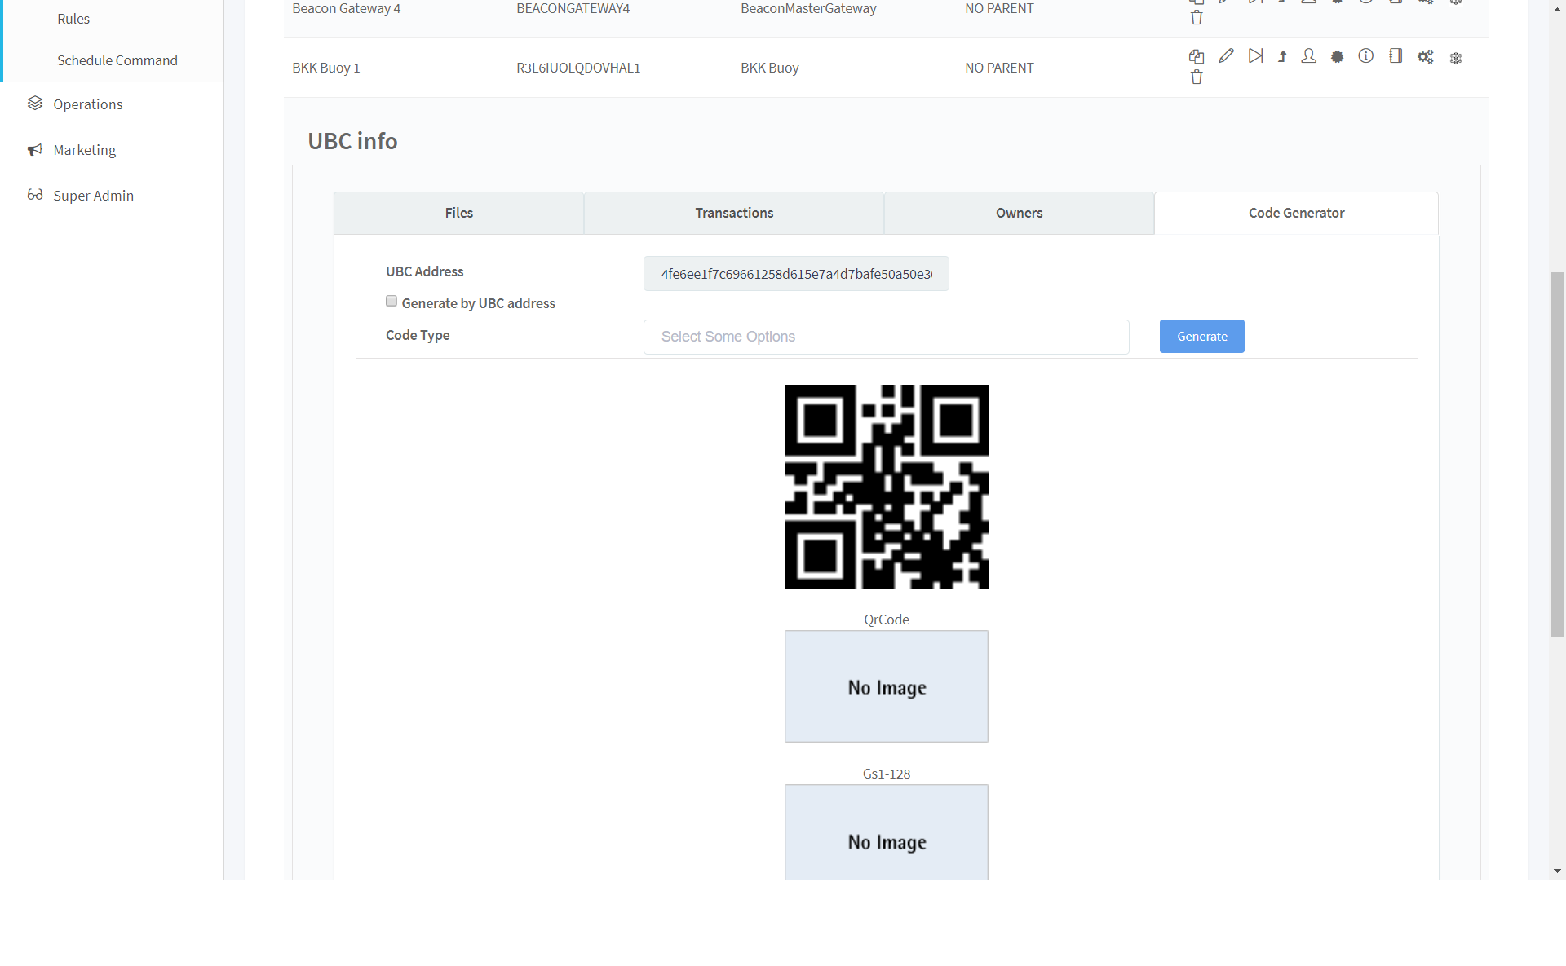Click the UBC Address input field
The width and height of the screenshot is (1566, 966).
pyautogui.click(x=795, y=274)
